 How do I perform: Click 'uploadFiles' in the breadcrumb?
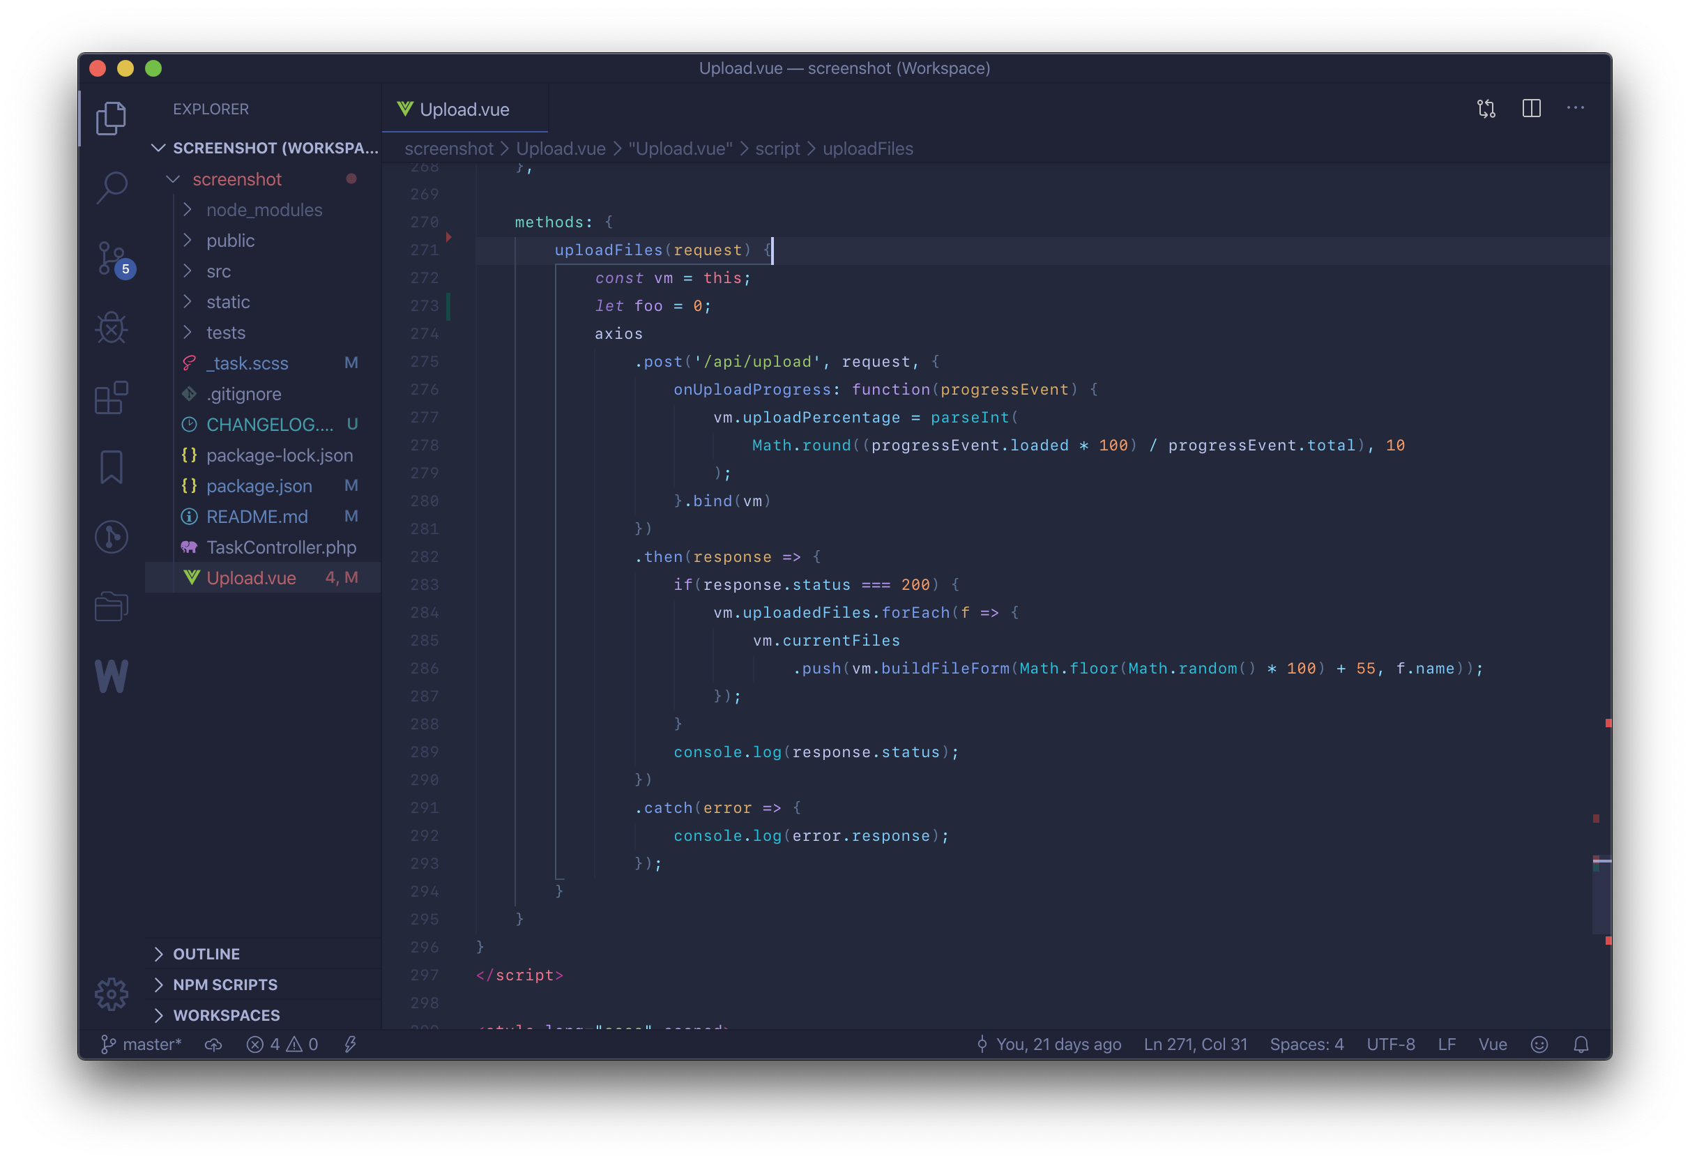[x=867, y=149]
